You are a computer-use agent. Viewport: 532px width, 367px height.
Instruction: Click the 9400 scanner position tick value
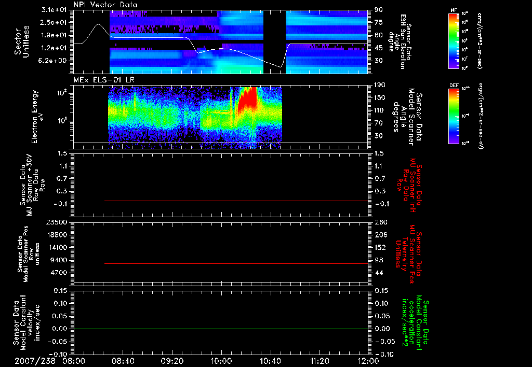pos(58,260)
